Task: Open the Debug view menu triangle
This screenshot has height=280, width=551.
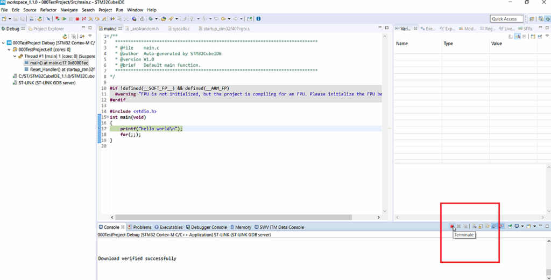Action: coord(90,36)
